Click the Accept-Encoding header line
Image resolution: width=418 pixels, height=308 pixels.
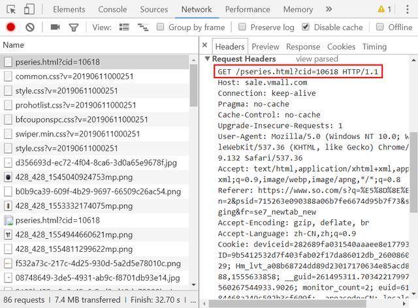tap(293, 223)
